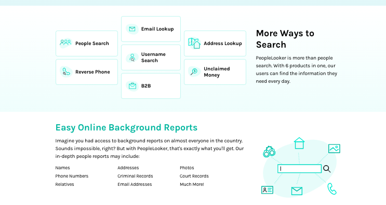Image resolution: width=386 pixels, height=205 pixels.
Task: Click the 'Photos' list item
Action: [187, 168]
